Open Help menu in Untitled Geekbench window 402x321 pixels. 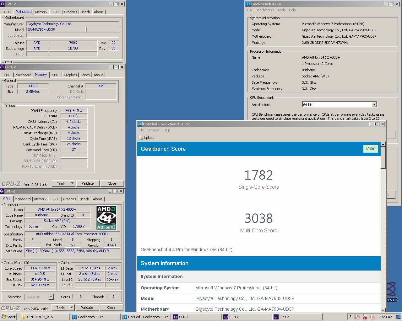(166, 130)
